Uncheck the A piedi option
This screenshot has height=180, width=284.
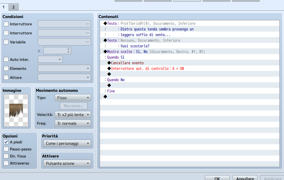(6, 142)
